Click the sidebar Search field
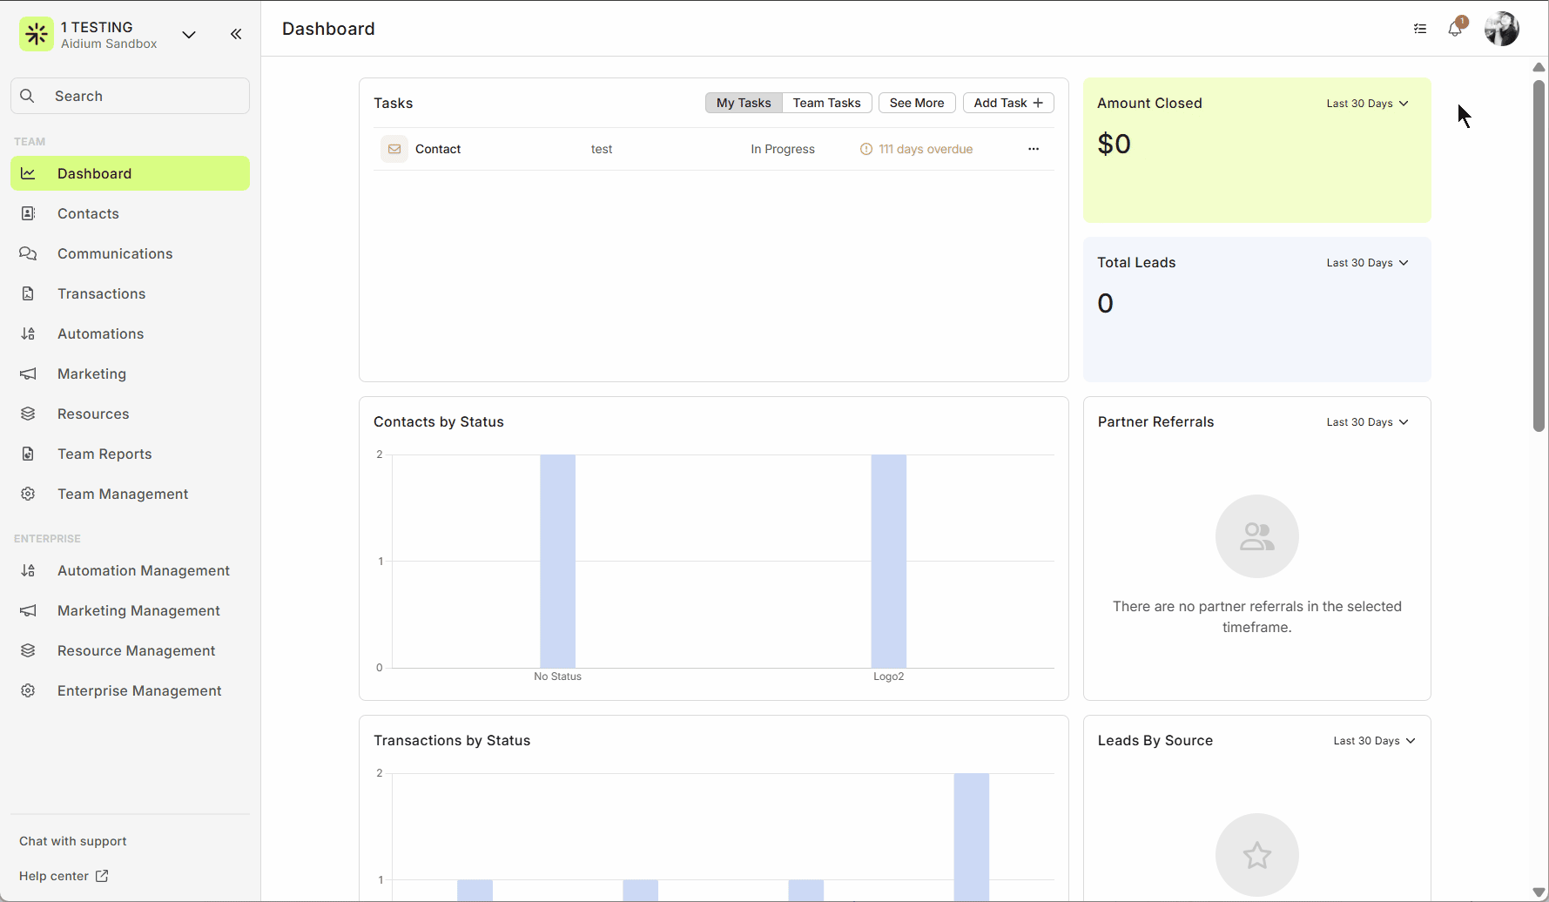1549x902 pixels. coord(131,96)
